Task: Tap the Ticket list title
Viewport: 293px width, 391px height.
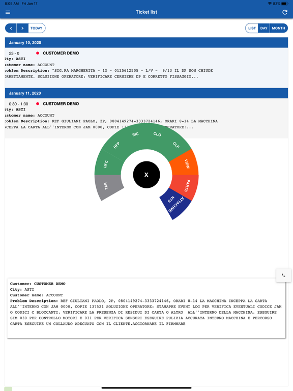Action: pos(146,12)
